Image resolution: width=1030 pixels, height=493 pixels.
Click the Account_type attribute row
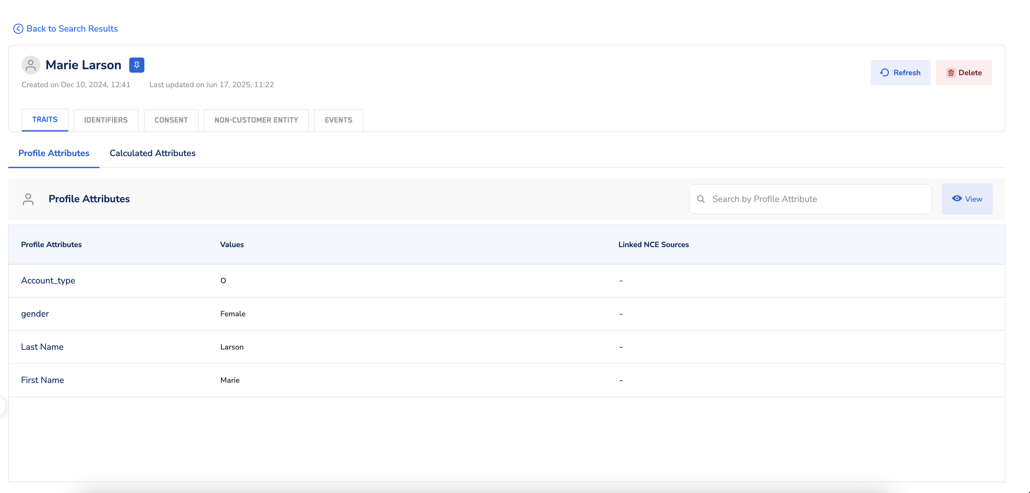click(x=48, y=281)
